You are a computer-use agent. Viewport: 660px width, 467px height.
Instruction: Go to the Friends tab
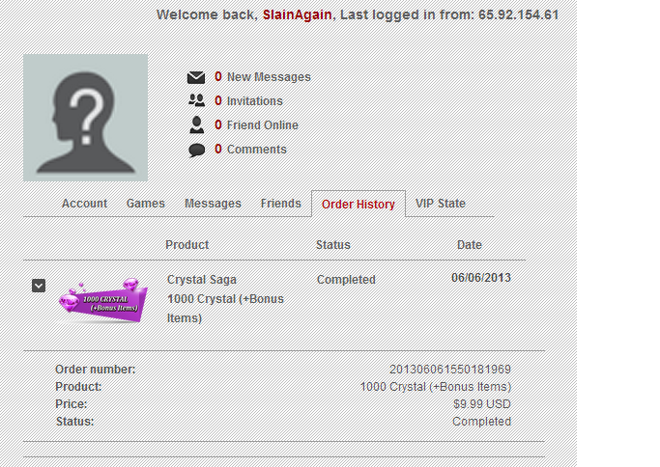[x=281, y=204]
